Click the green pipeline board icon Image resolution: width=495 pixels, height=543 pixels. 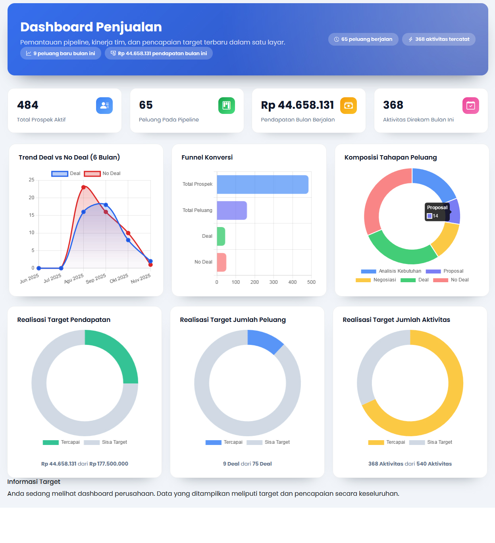[226, 106]
